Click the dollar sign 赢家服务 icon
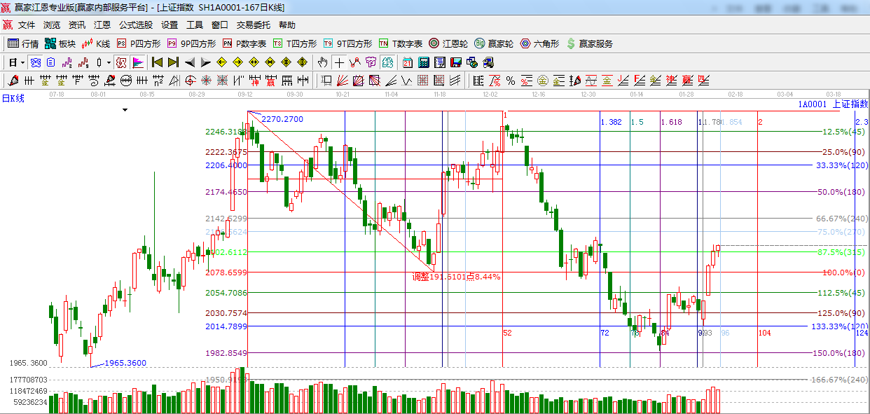 point(571,43)
